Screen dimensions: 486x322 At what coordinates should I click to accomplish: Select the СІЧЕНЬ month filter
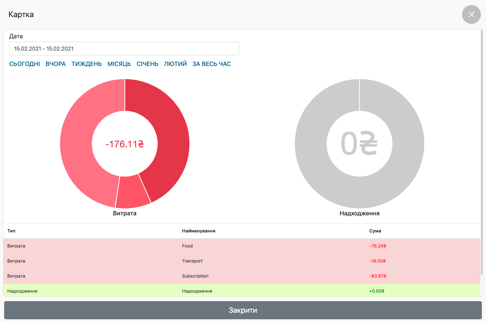click(148, 64)
